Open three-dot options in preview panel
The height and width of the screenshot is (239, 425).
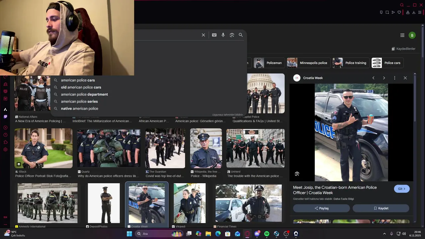[x=394, y=78]
